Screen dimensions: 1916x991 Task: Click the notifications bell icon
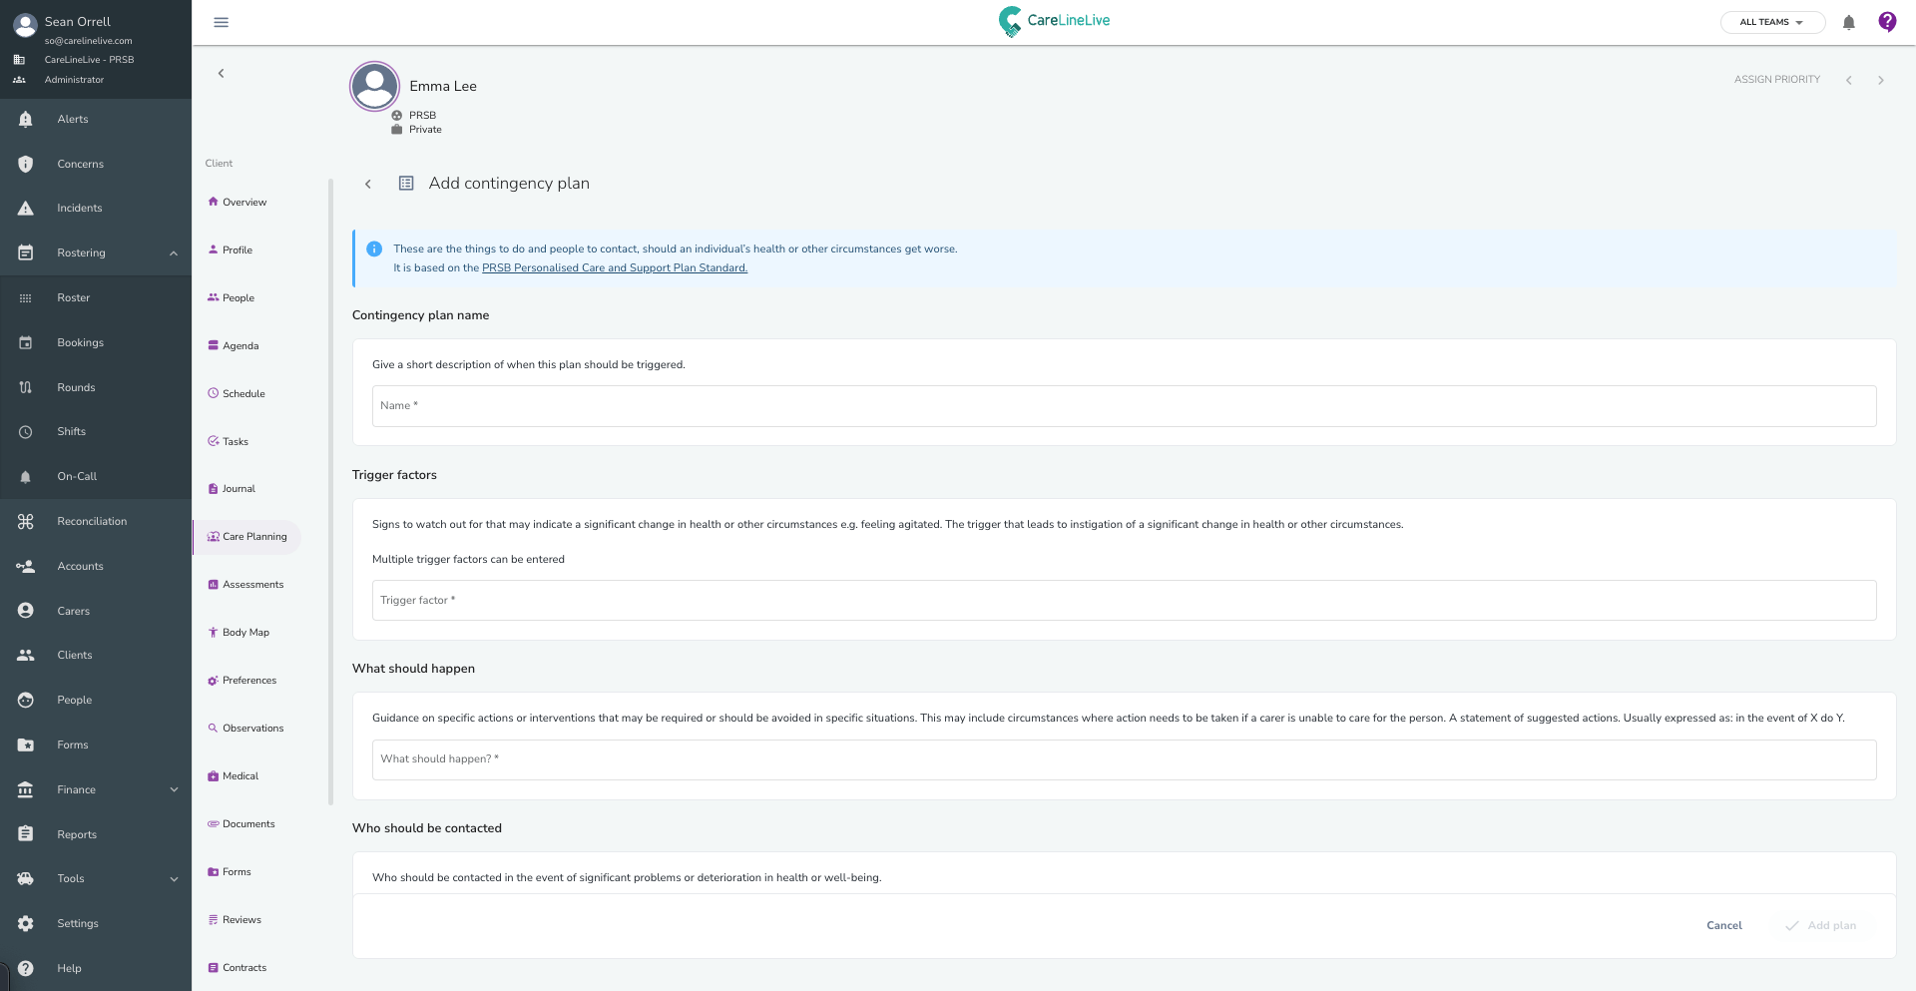pos(1848,22)
